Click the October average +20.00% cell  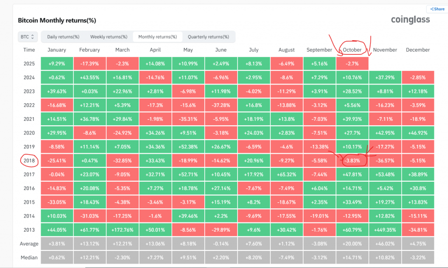(352, 244)
